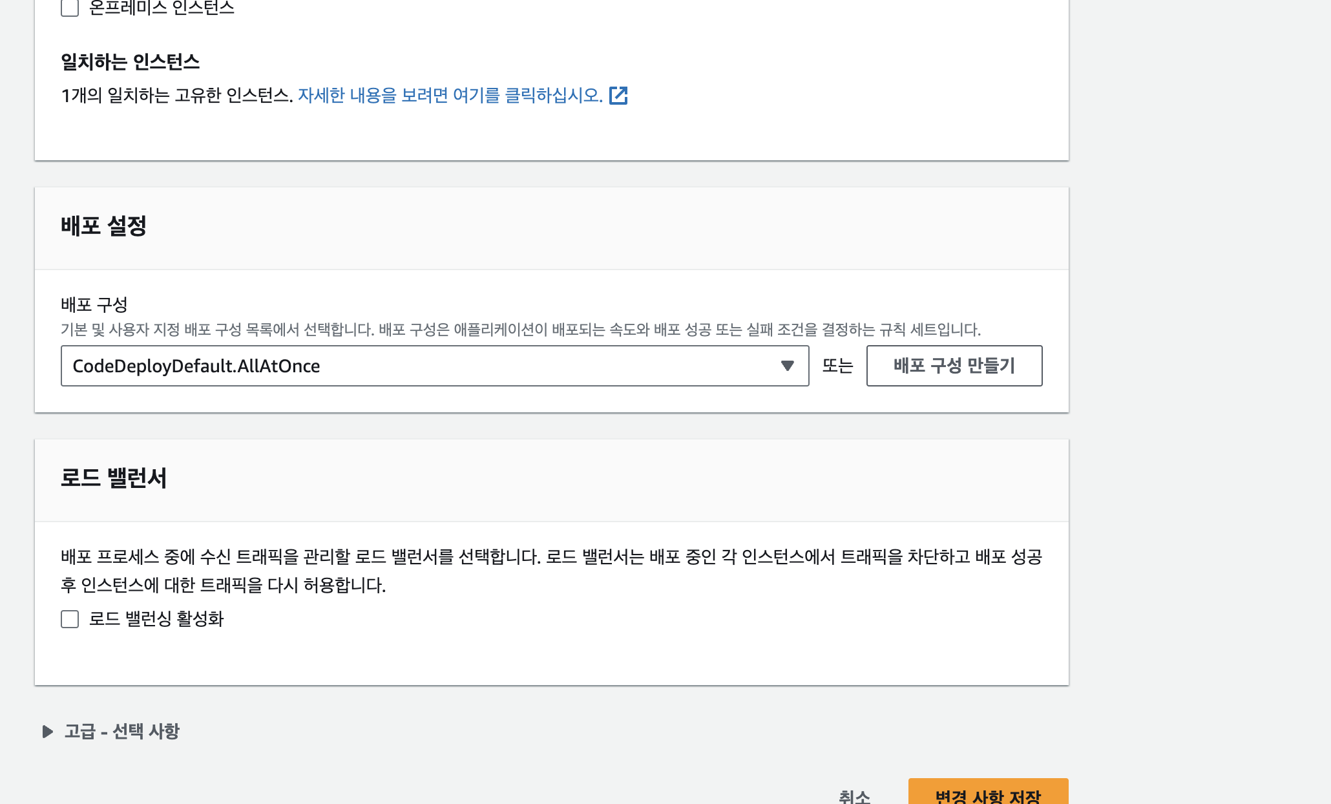1331x804 pixels.
Task: Click the 로드 밸런서 section heading
Action: (x=114, y=478)
